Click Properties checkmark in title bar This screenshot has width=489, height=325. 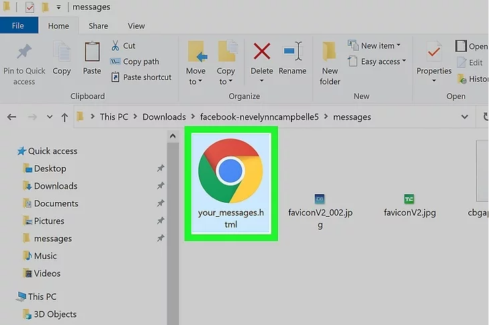click(x=30, y=7)
